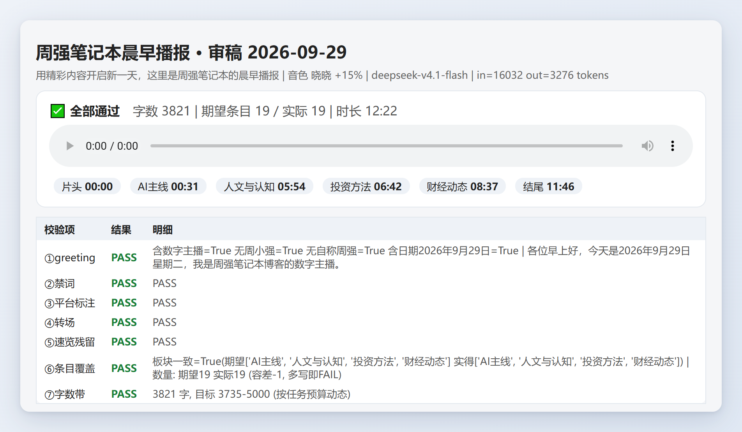Jump to 投资方法 06:42 chapter
This screenshot has height=432, width=742.
(366, 186)
